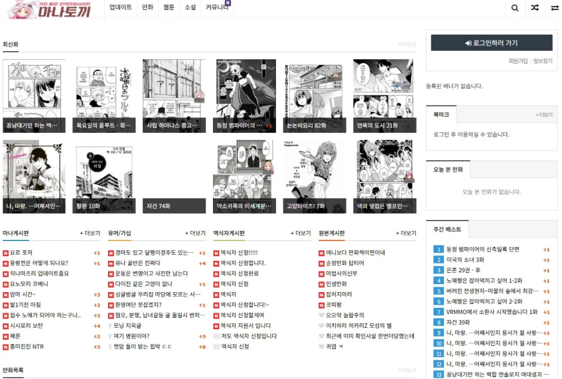Click heart icon beside 으으악 놀람주의
This screenshot has width=562, height=379.
pos(322,315)
